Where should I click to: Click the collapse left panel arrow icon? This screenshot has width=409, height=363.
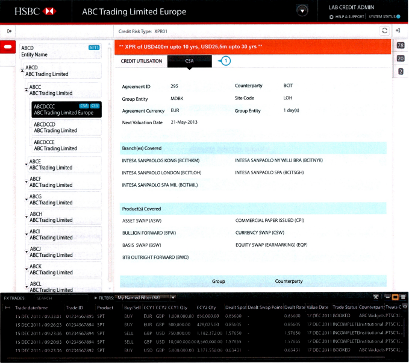9,30
